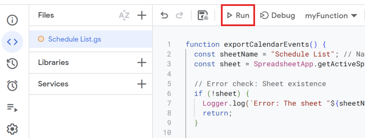This screenshot has height=138, width=365.
Task: Open Project History clock icon
Action: coord(12,64)
